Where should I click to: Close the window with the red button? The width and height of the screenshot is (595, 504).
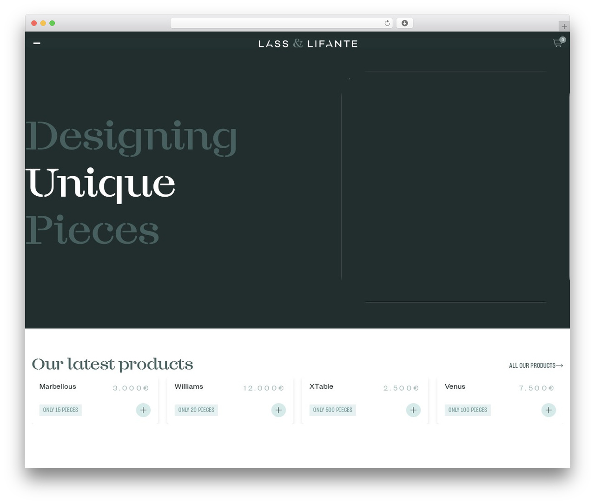click(34, 23)
